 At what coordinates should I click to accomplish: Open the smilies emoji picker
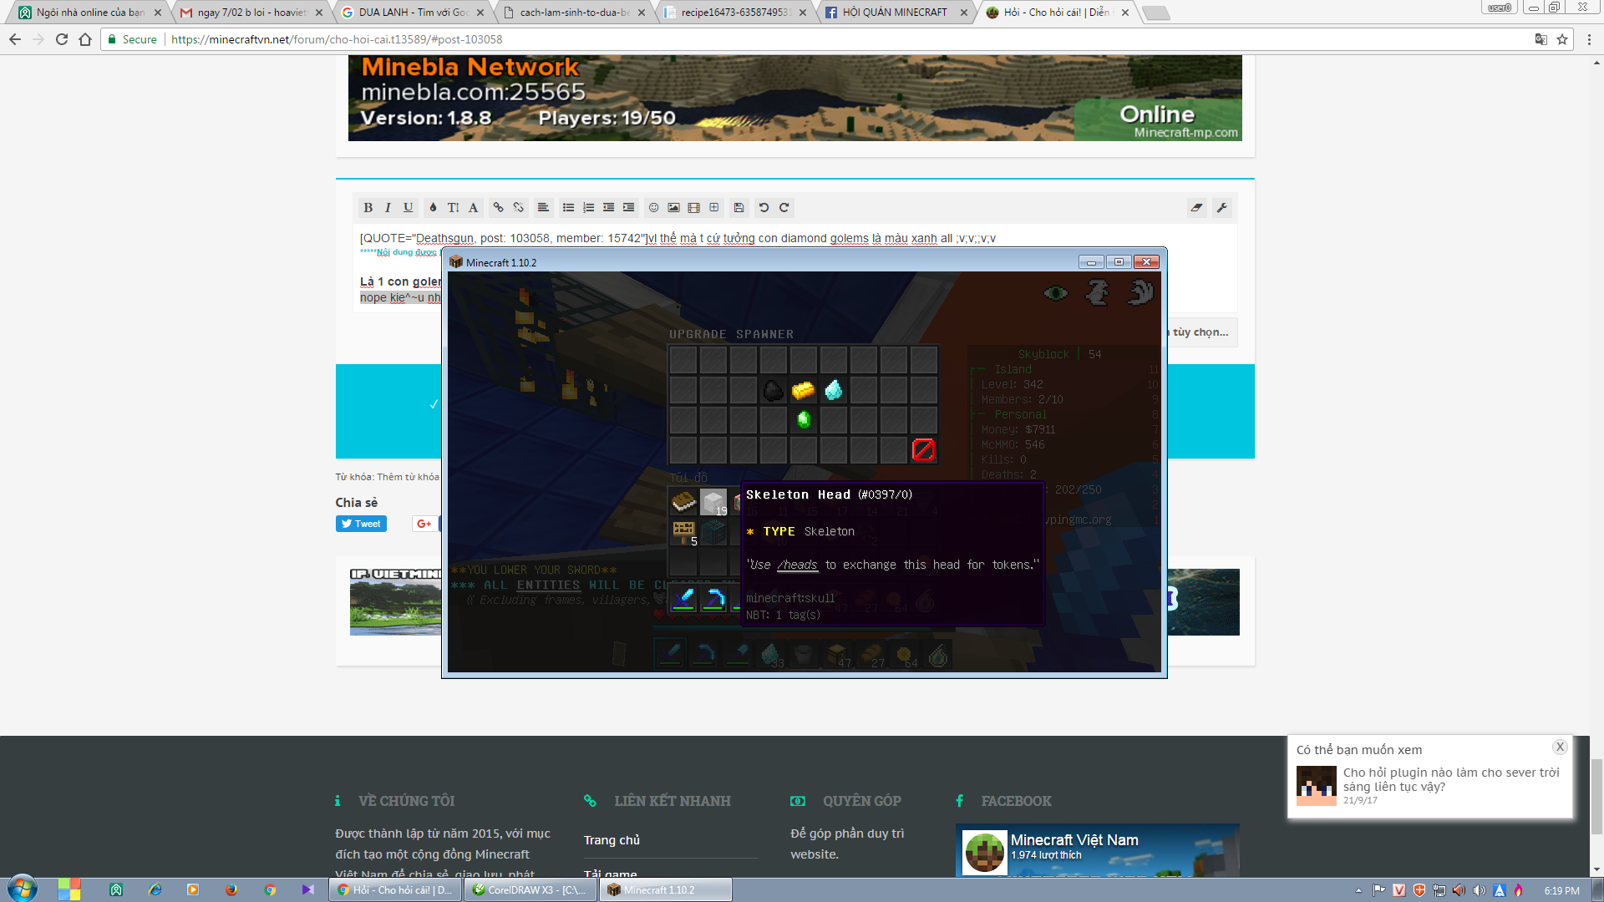pos(653,208)
